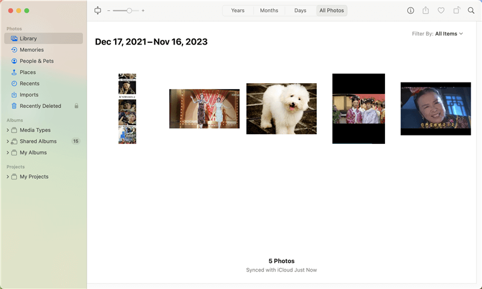Open the Filter By All Items dropdown
This screenshot has width=482, height=289.
pos(448,34)
